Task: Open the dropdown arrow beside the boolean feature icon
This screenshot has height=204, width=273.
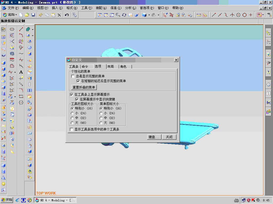Action: point(33,29)
